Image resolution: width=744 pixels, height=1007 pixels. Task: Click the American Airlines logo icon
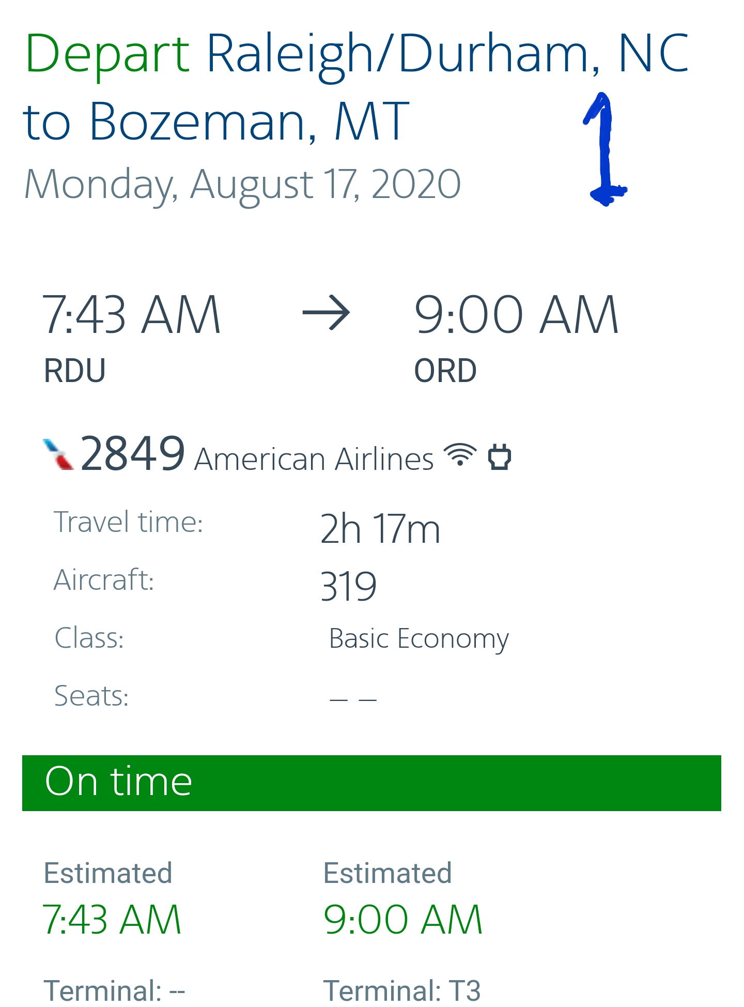[x=58, y=454]
